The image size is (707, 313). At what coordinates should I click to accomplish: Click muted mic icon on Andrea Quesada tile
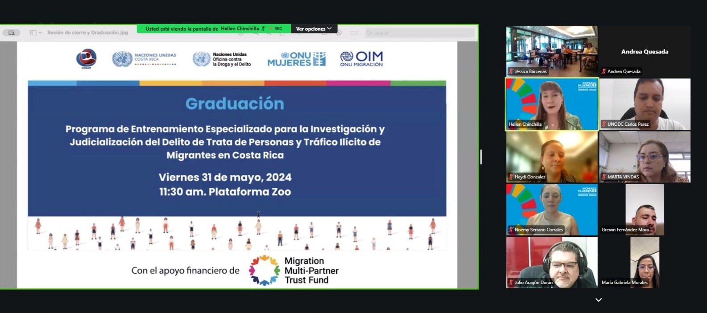(604, 71)
